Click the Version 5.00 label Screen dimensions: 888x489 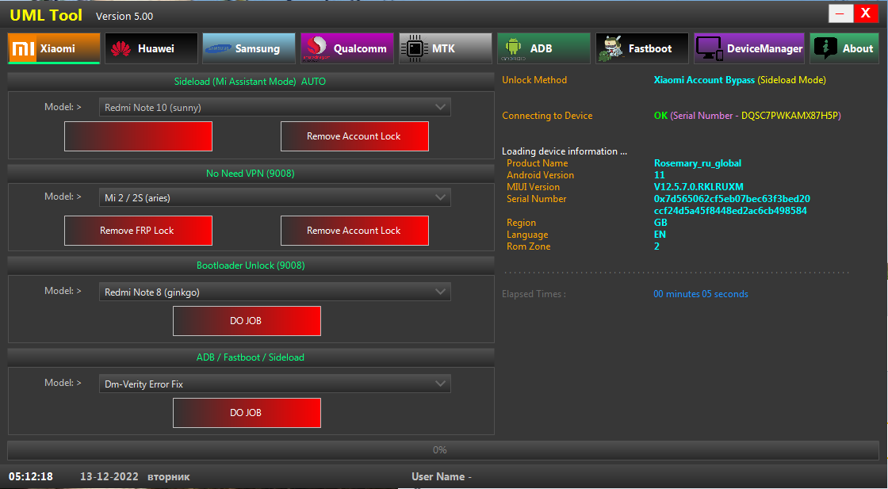point(124,17)
